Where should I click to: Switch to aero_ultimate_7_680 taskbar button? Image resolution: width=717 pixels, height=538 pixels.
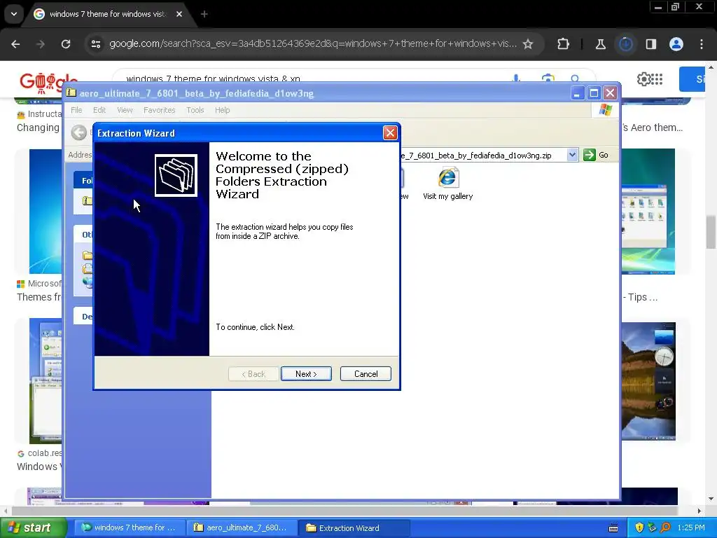242,527
